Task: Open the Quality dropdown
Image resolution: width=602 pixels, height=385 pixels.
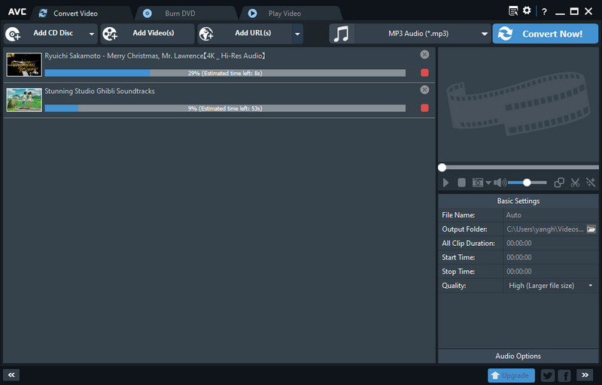Action: 551,286
